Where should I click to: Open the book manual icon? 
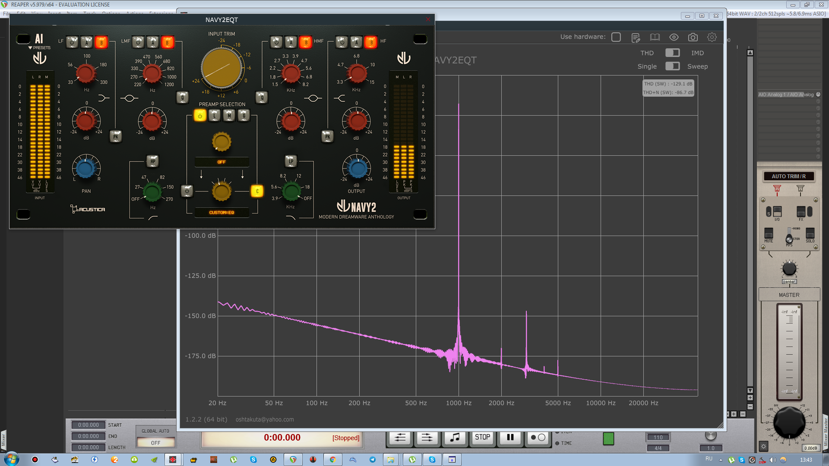(655, 38)
